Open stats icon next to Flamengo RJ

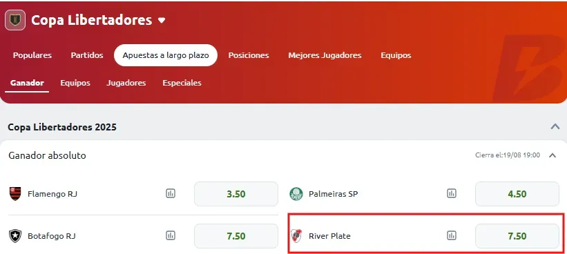171,194
